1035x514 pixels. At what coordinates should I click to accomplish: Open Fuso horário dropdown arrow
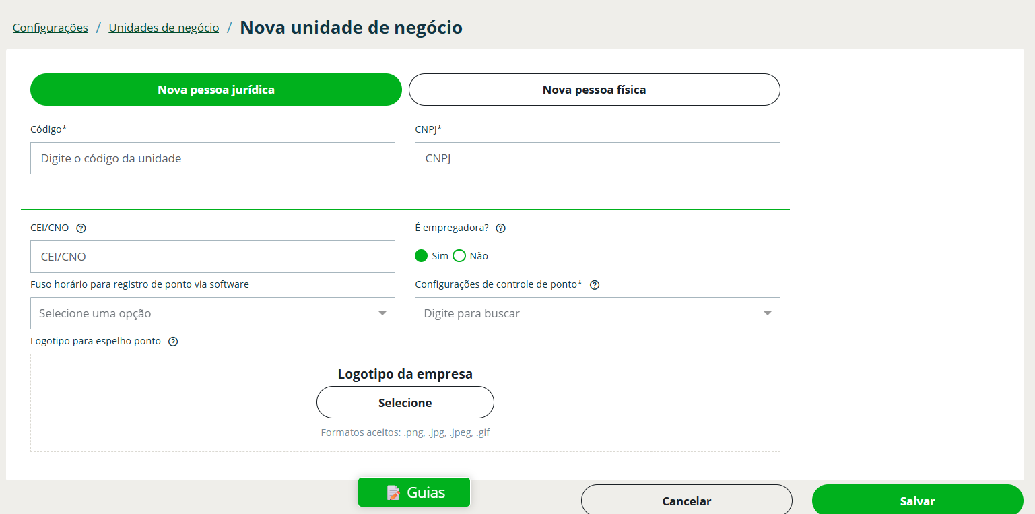382,313
